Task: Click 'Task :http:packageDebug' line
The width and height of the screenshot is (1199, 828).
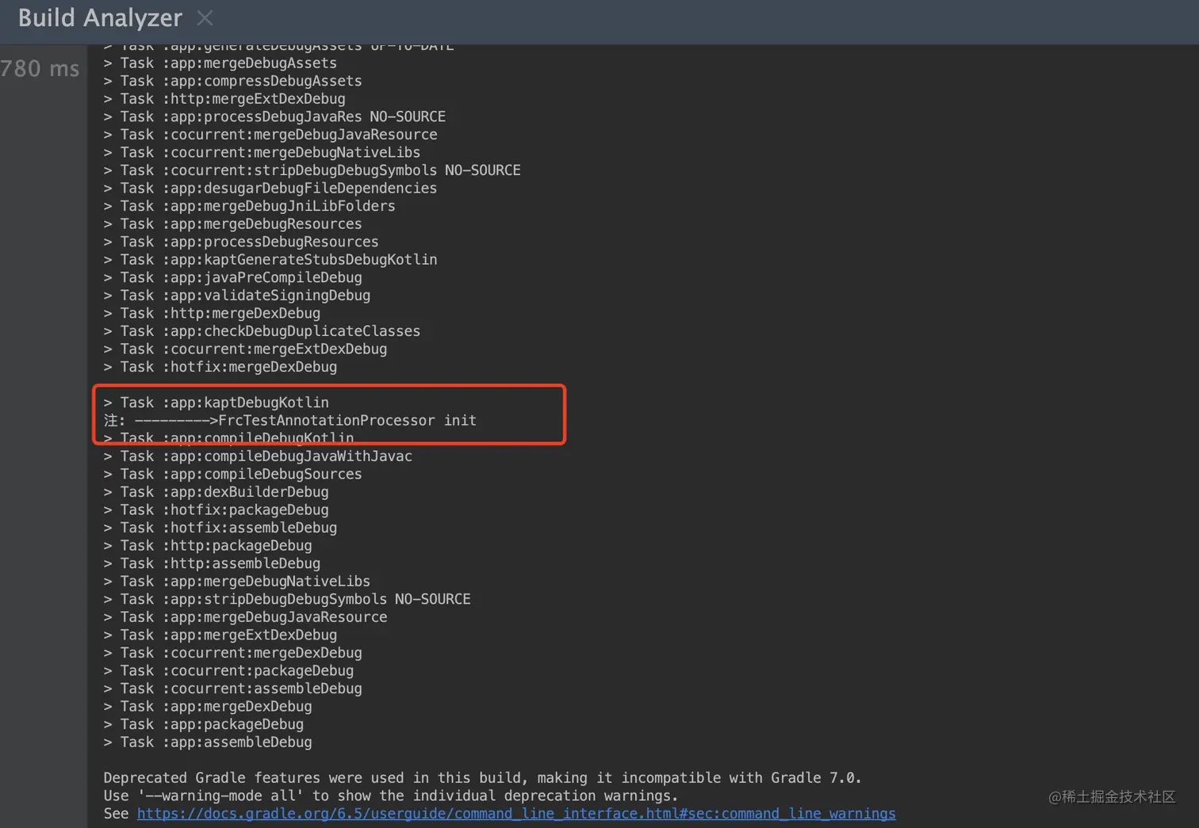Action: 208,546
